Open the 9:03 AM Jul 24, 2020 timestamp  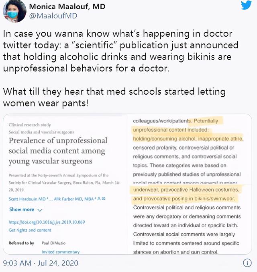(x=41, y=263)
